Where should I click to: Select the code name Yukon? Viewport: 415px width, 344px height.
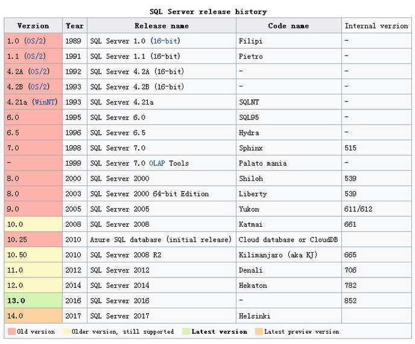(x=249, y=209)
